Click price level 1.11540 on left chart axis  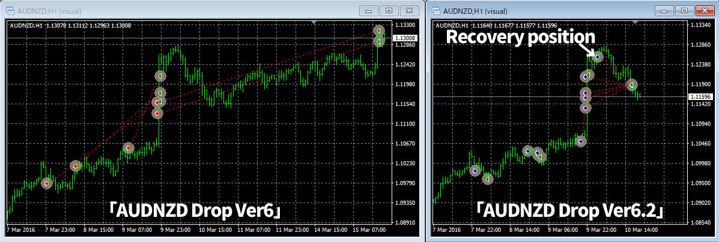point(404,104)
